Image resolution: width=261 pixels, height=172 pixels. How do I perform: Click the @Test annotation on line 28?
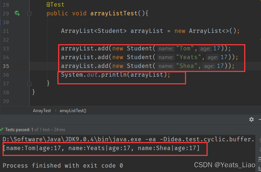click(x=55, y=4)
